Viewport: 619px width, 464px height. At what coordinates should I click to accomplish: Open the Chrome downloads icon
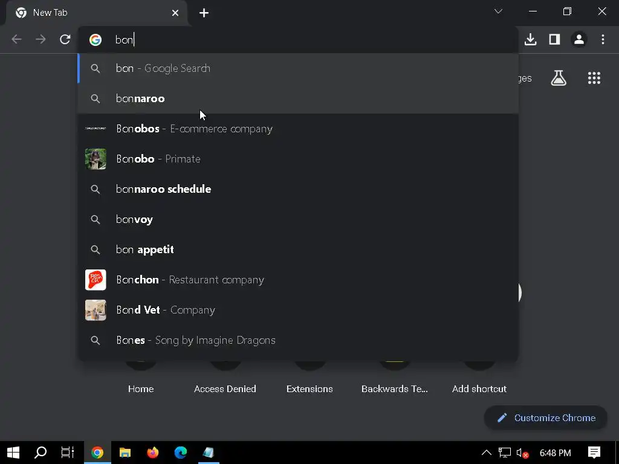pyautogui.click(x=531, y=39)
